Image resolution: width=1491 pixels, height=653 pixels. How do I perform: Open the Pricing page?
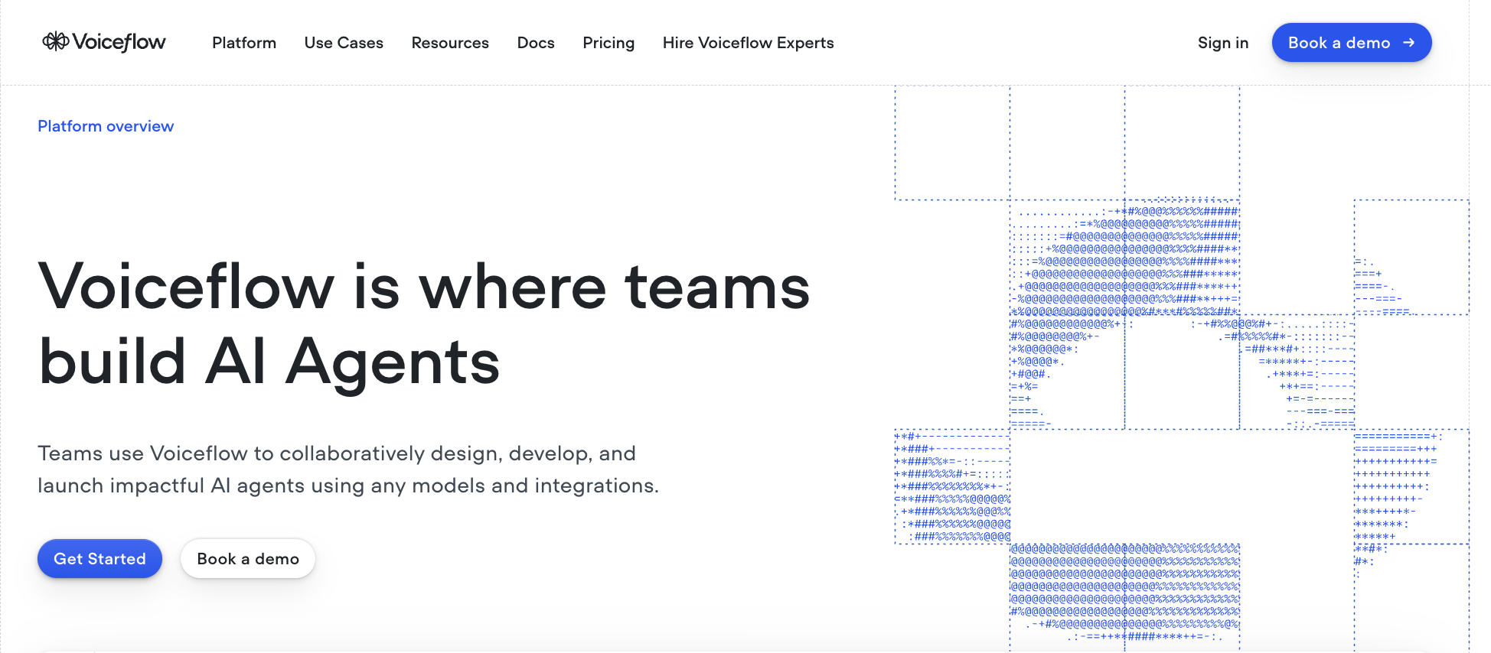click(608, 43)
